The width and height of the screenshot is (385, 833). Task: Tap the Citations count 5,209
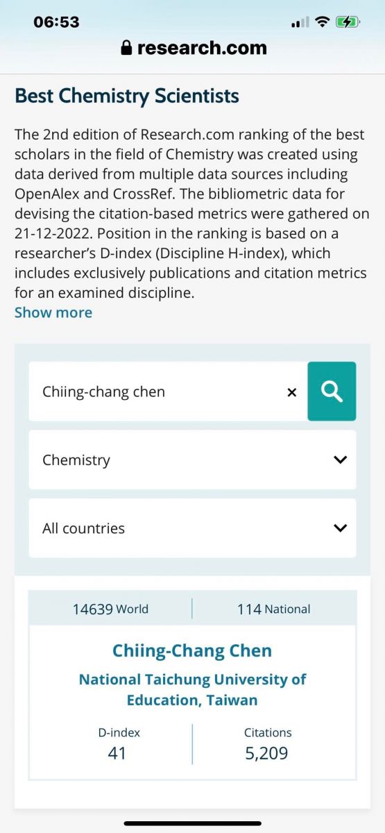click(266, 752)
